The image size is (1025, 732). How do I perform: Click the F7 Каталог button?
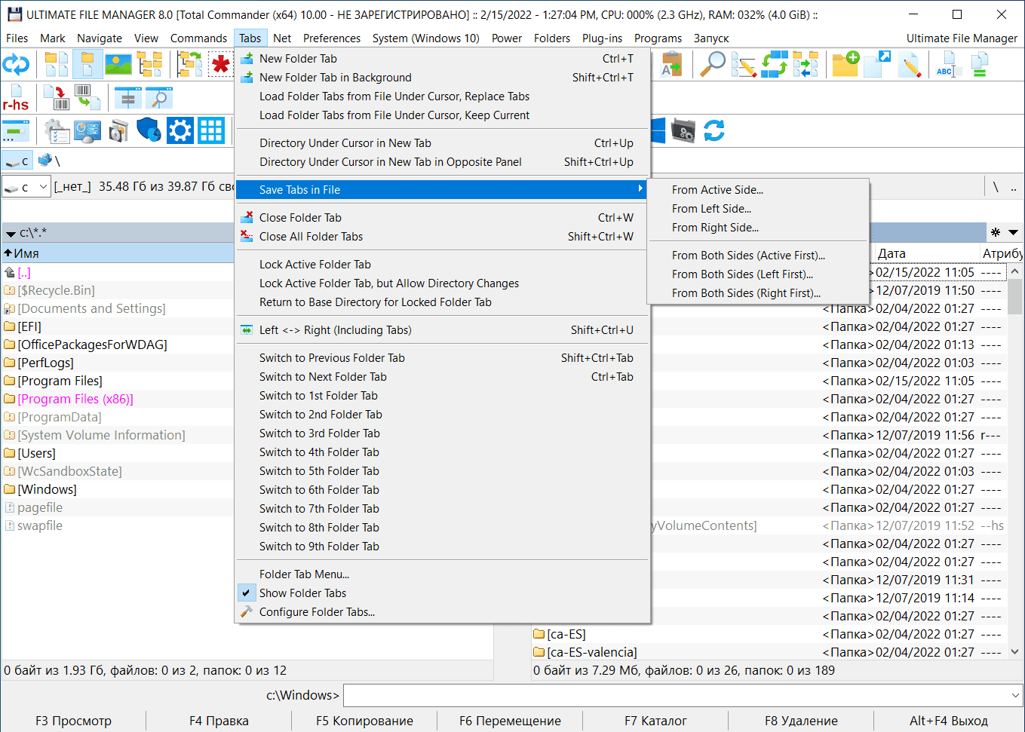tap(655, 721)
